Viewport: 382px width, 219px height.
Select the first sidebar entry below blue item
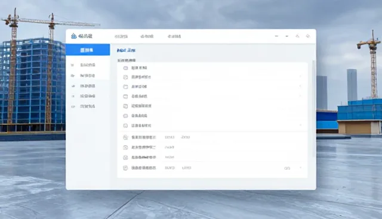click(x=88, y=65)
